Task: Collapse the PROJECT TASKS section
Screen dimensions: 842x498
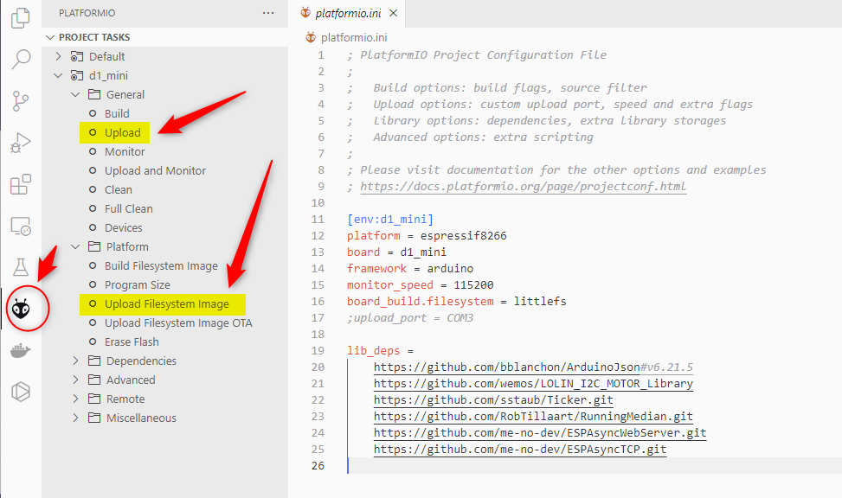Action: coord(50,37)
